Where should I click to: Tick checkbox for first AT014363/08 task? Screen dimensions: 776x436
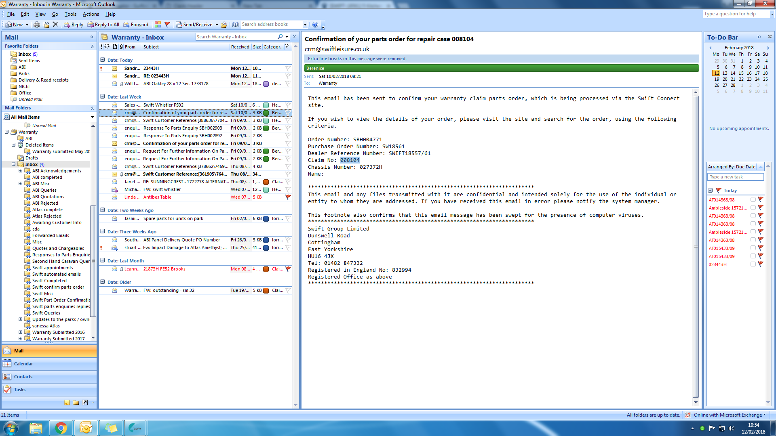coord(753,200)
